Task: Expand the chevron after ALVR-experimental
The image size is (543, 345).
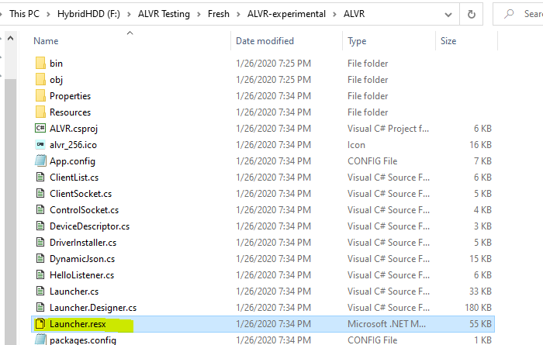Action: click(334, 14)
